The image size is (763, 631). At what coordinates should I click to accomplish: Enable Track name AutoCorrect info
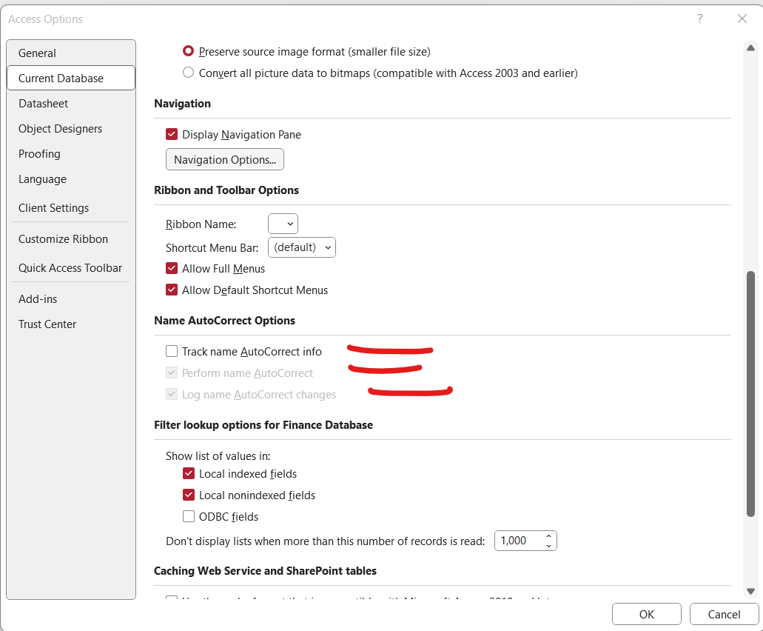point(172,352)
